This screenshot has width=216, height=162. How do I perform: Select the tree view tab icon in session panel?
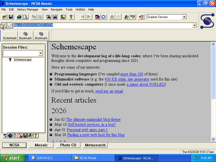(x=5, y=136)
